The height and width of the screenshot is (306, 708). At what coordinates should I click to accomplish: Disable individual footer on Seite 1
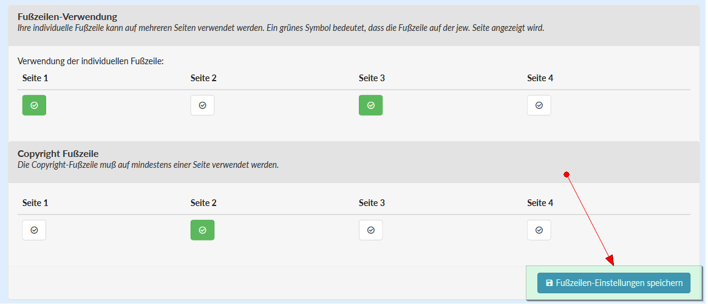(x=34, y=105)
